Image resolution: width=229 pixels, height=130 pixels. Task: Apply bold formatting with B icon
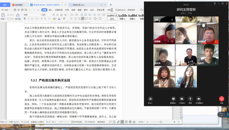[25, 19]
